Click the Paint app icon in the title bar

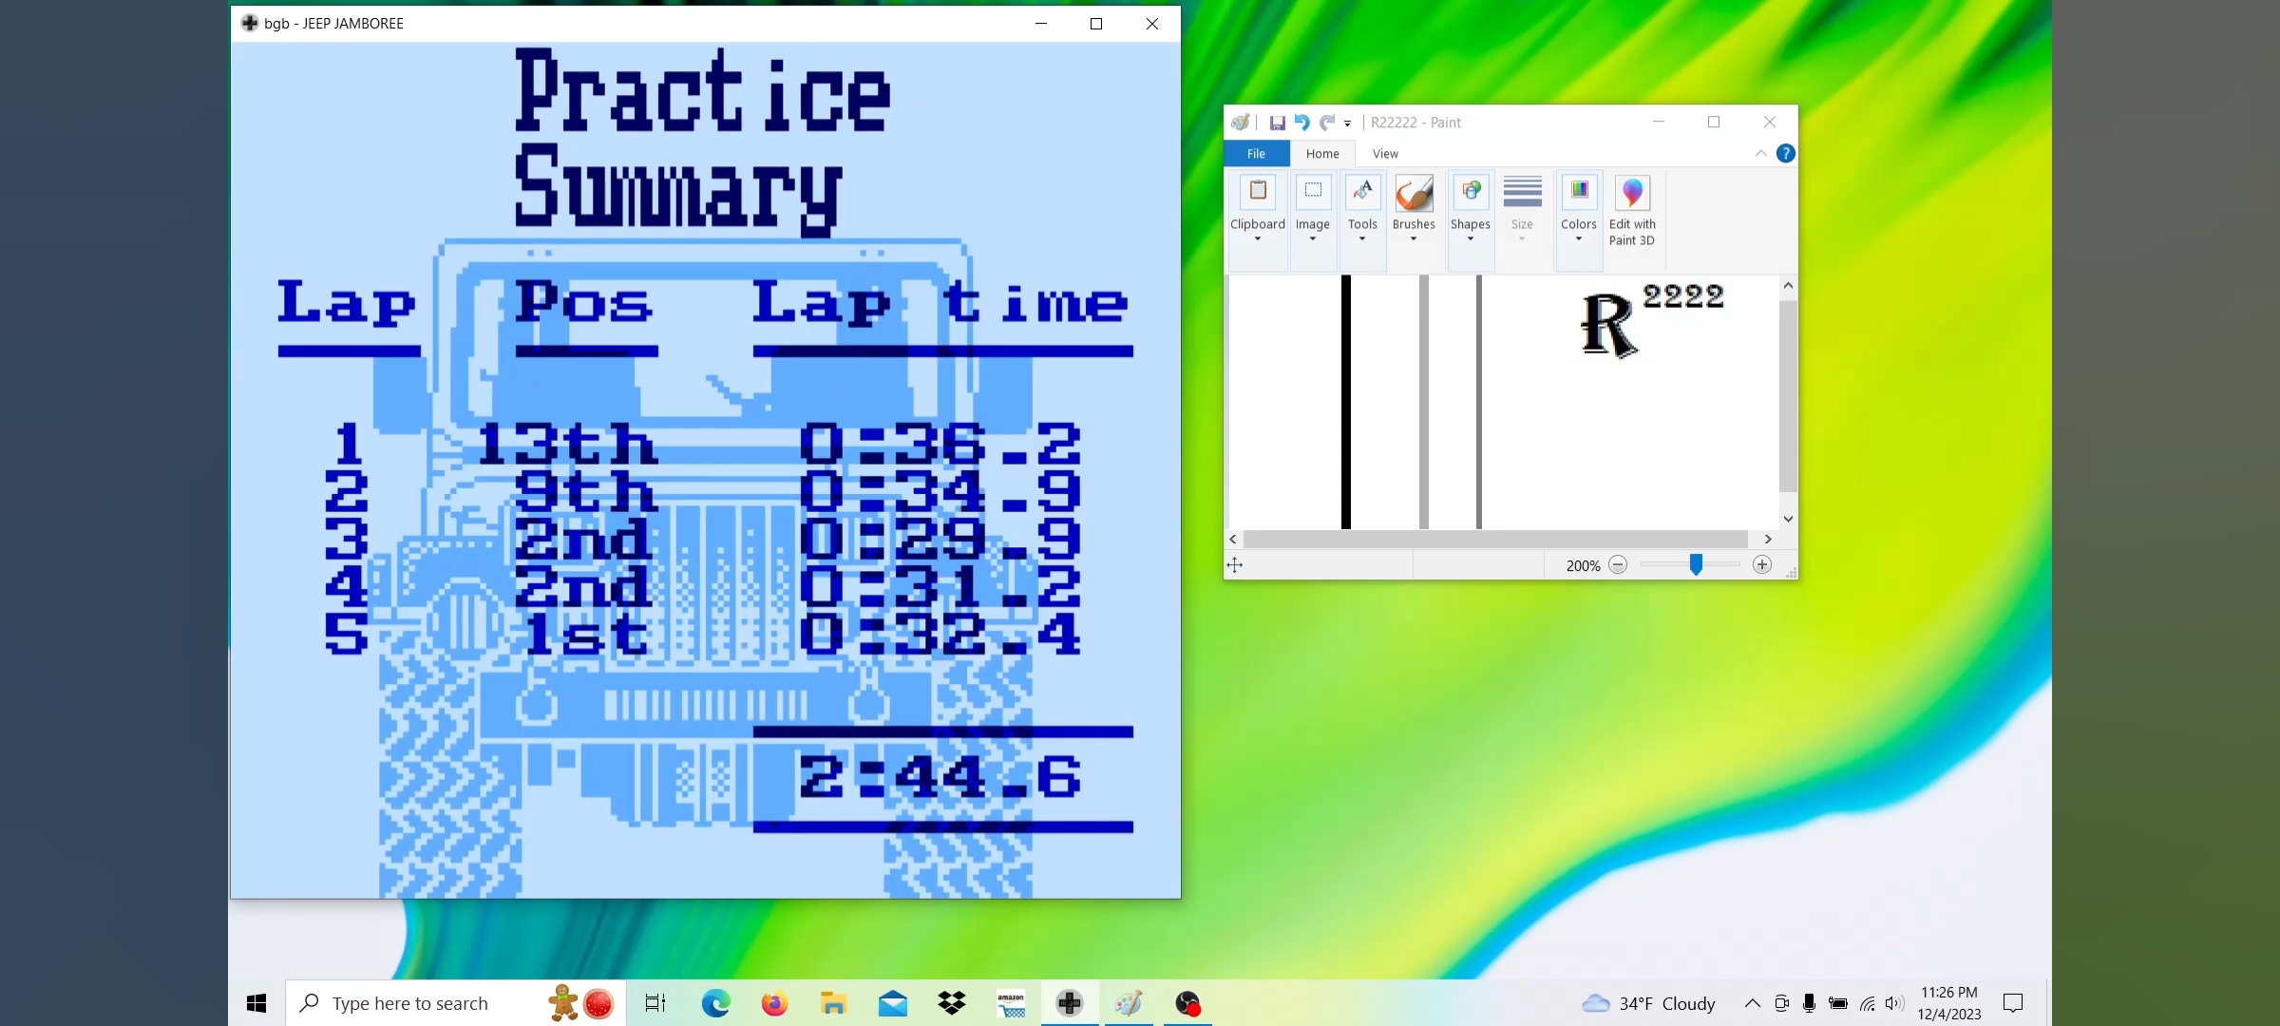click(1241, 123)
